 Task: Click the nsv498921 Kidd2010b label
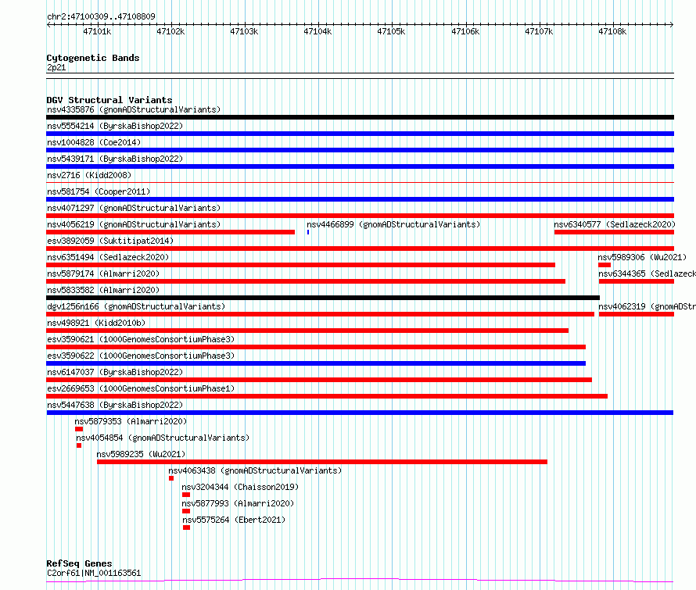tap(96, 323)
